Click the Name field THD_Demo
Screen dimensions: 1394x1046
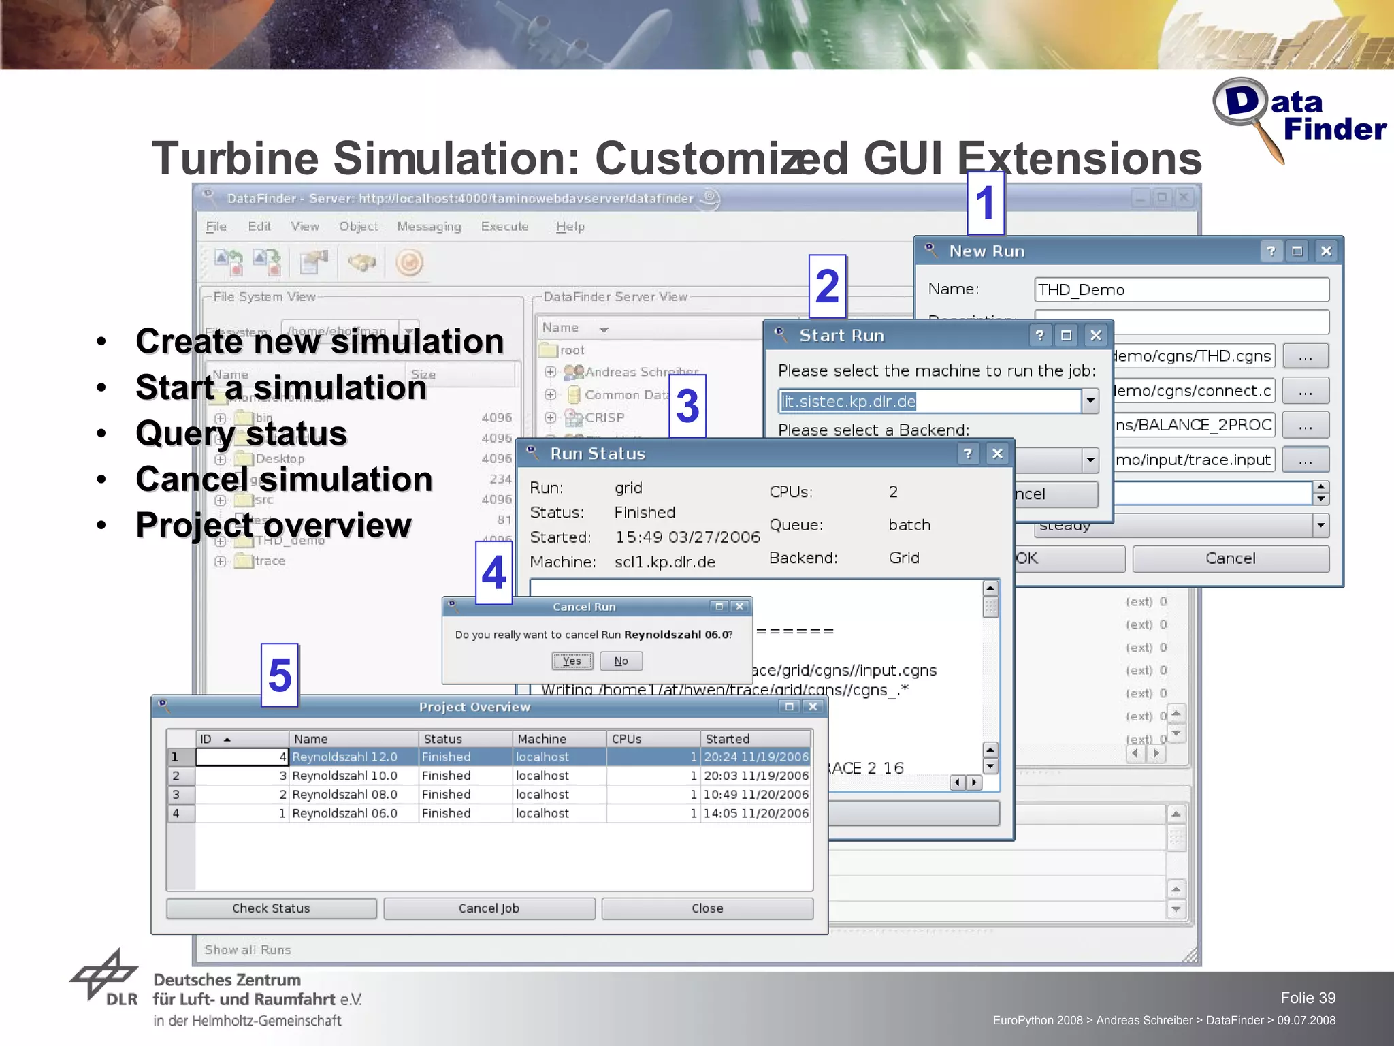1182,289
